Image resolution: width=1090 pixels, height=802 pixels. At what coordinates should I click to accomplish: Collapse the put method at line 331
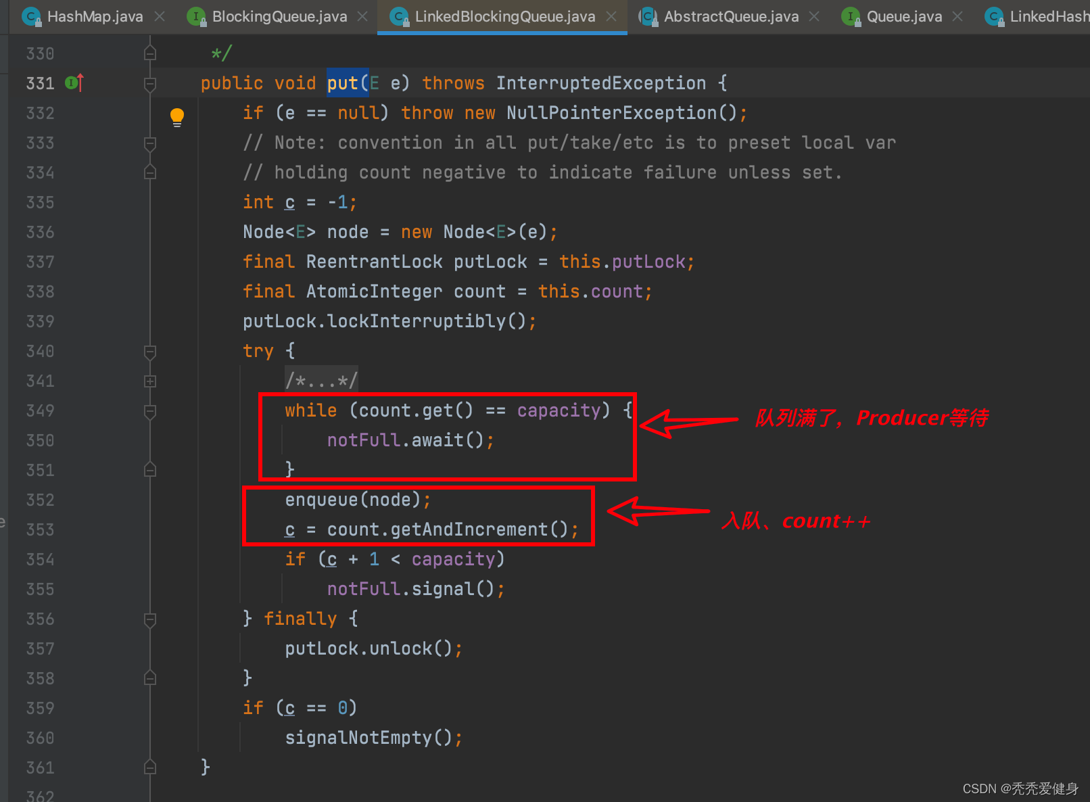point(150,84)
